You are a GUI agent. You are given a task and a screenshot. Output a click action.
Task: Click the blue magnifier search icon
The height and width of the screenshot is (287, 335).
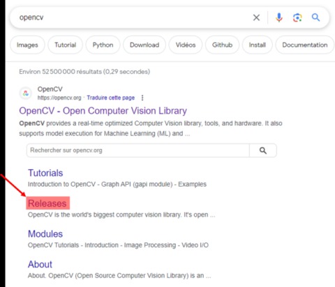point(315,17)
